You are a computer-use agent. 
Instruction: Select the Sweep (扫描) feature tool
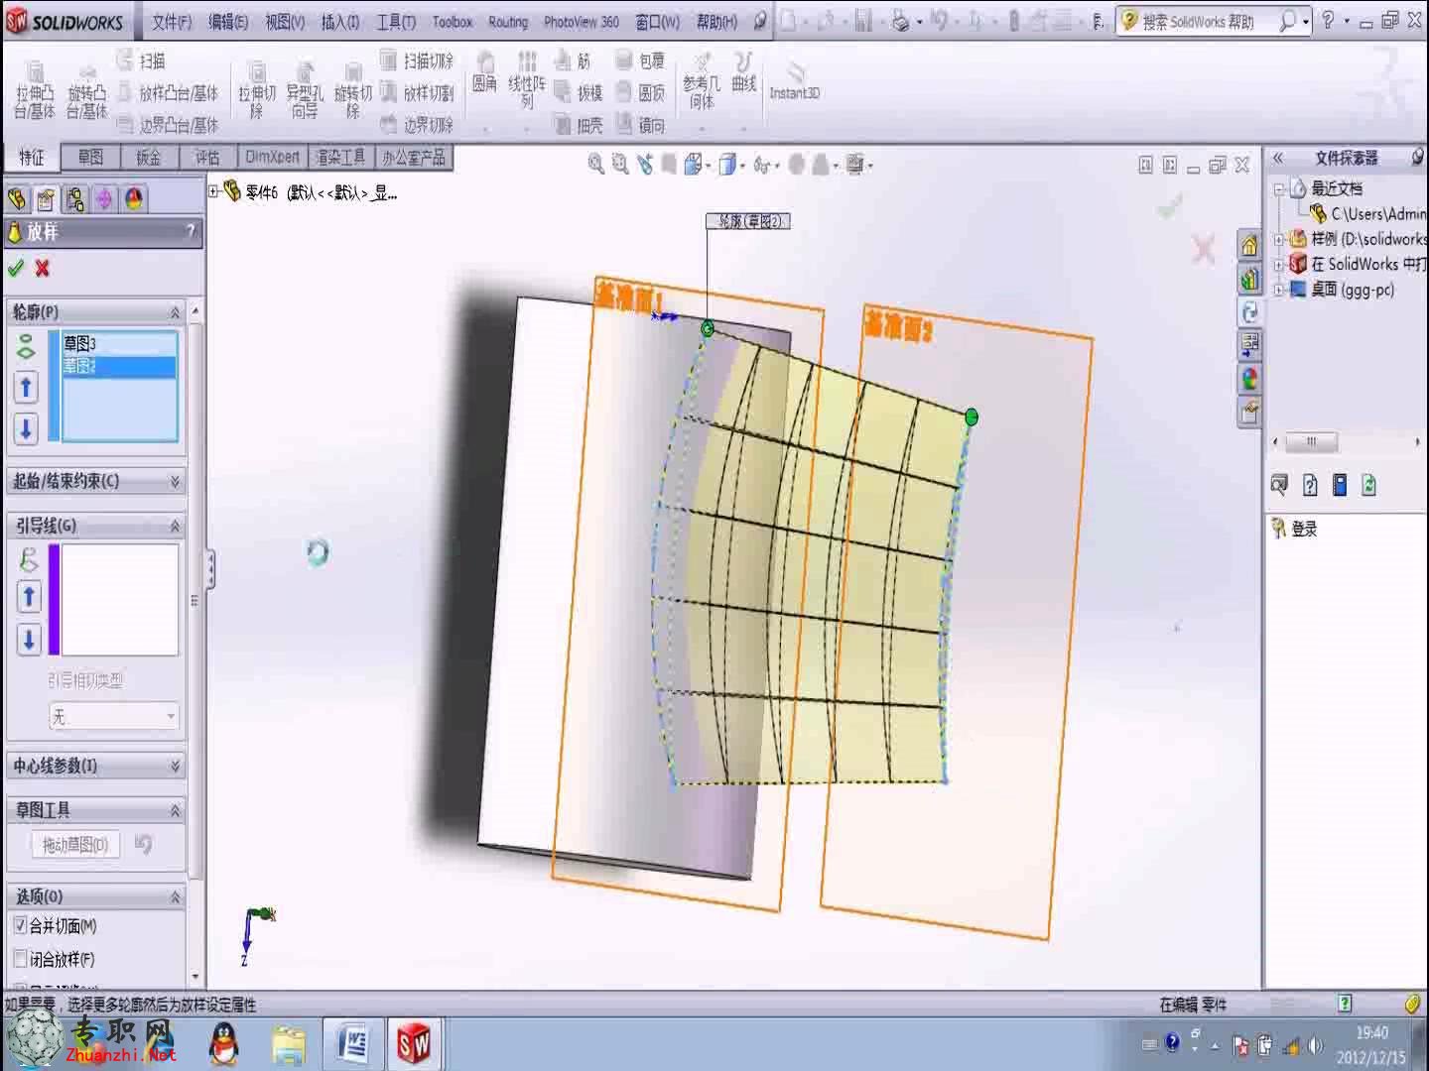coord(140,60)
